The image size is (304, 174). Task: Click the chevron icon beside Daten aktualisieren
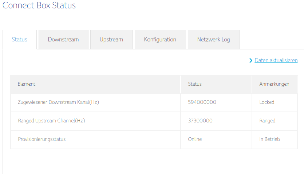coord(251,61)
